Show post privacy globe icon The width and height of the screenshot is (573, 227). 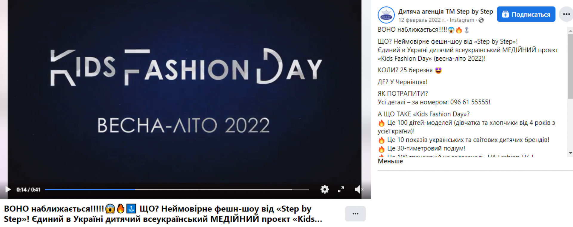pyautogui.click(x=481, y=20)
